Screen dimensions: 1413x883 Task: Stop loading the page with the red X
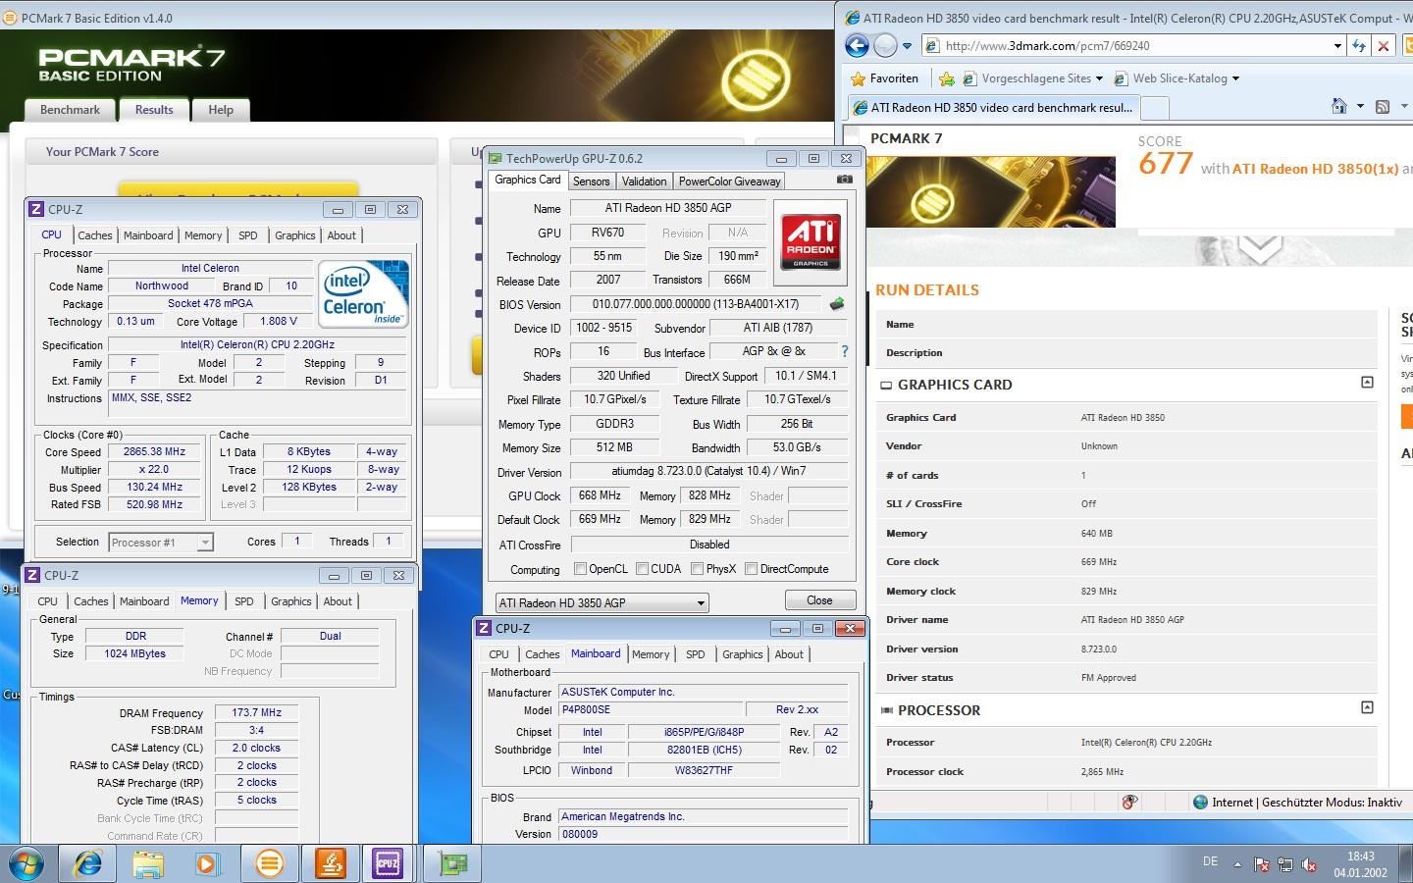[1384, 45]
